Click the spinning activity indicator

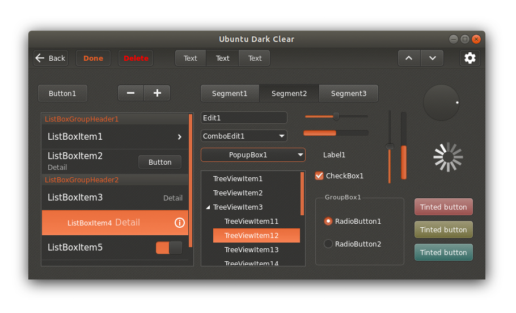click(448, 157)
